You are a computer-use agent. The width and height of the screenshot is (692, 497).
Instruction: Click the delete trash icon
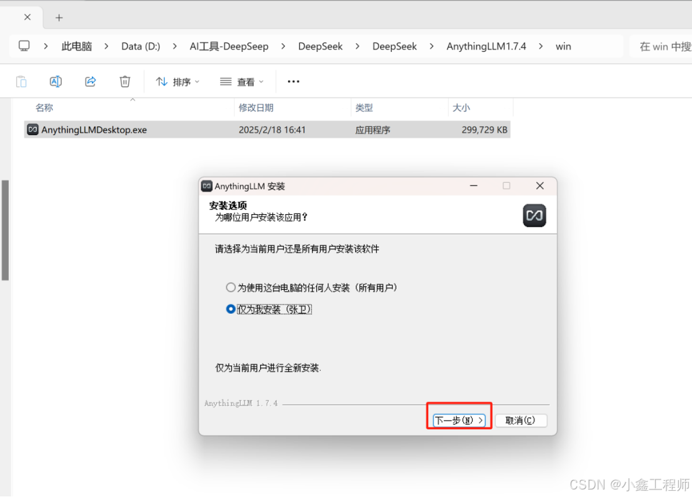click(125, 82)
